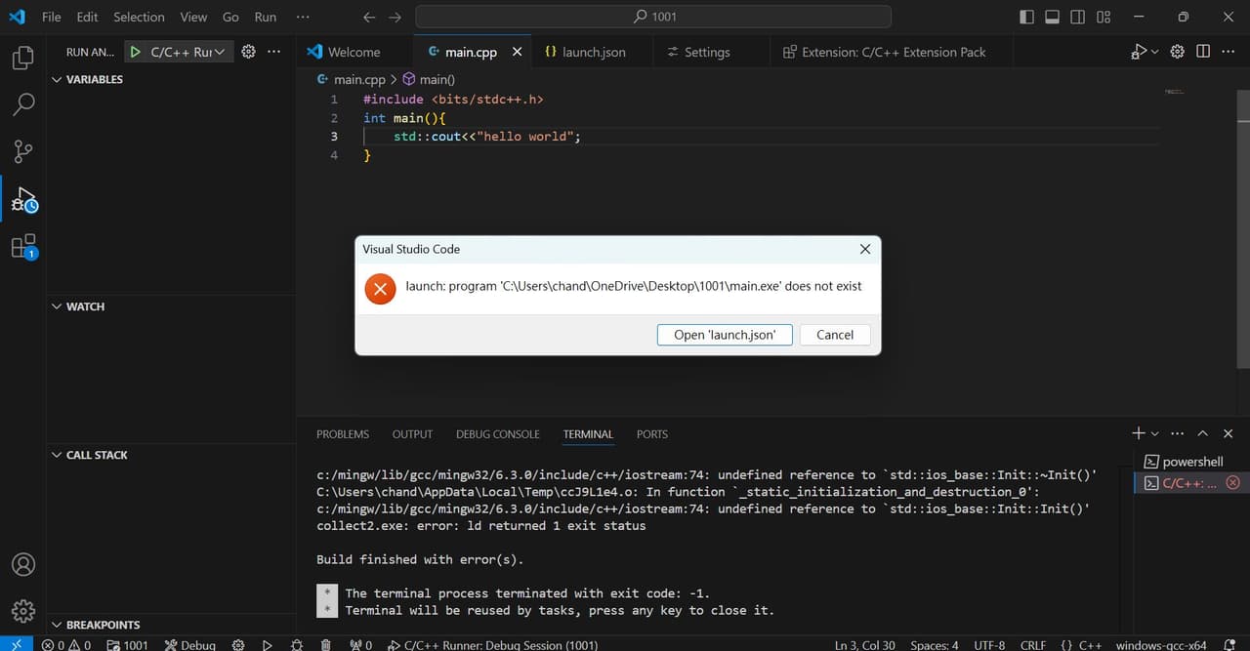Viewport: 1250px width, 651px height.
Task: Toggle the secondary side bar layout button
Action: coord(1077,17)
